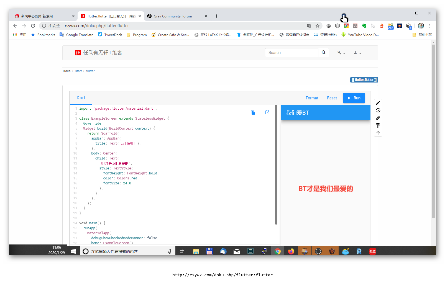The width and height of the screenshot is (445, 286).
Task: Click the Evernote elephant extension icon
Action: (x=364, y=26)
